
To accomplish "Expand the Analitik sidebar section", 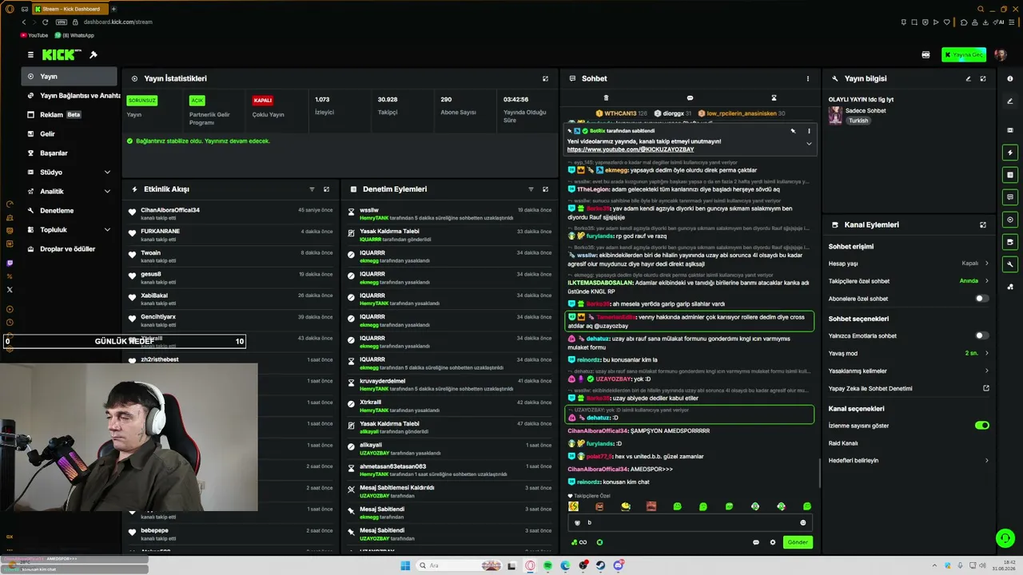I will 107,192.
